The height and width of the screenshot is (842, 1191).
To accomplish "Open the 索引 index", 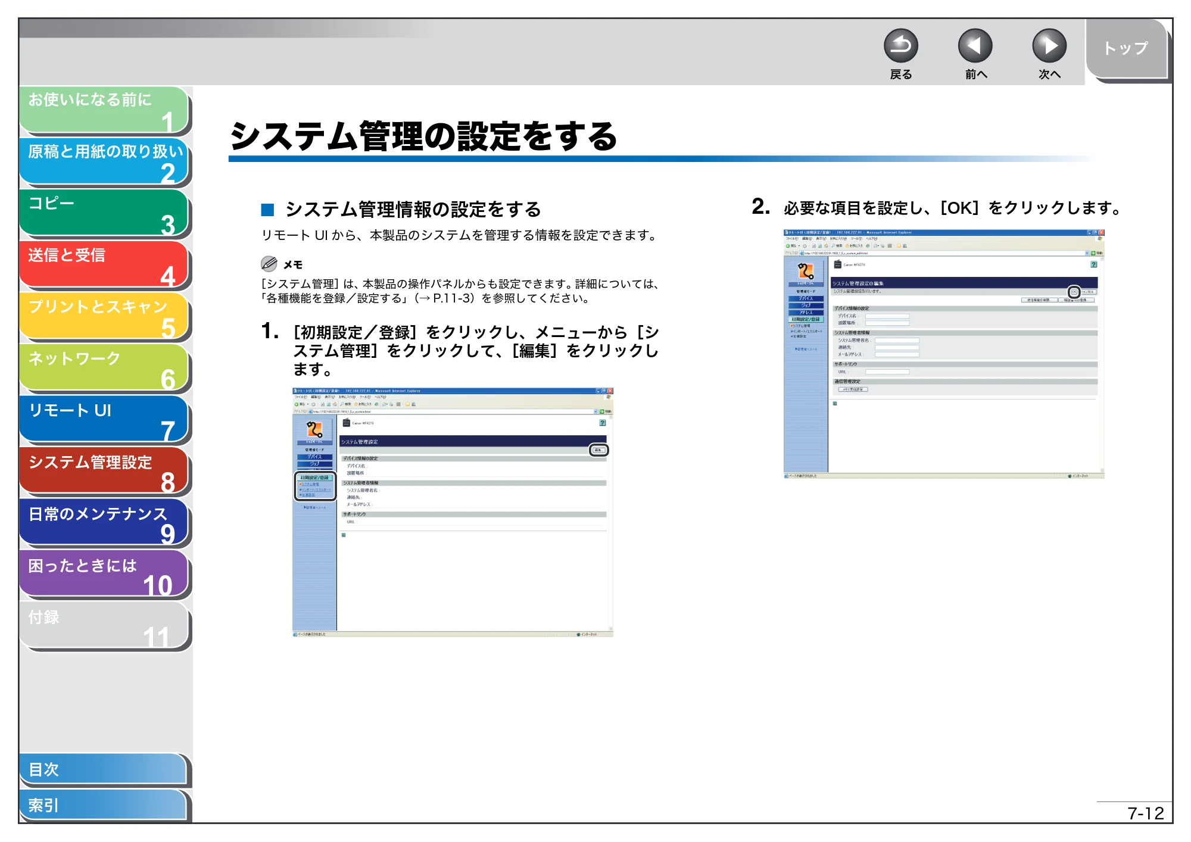I will pos(104,805).
